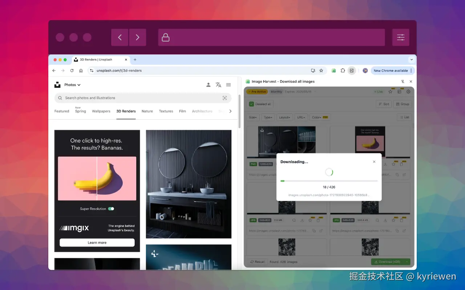Toggle the Super Resolution switch
Screen dimensions: 465x290
(x=111, y=209)
